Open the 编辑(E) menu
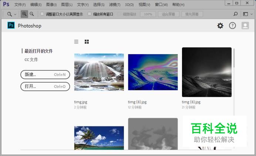 pyautogui.click(x=36, y=4)
